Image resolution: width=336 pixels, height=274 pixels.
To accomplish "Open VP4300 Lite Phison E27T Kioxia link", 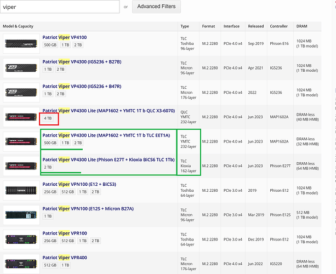I will click(x=109, y=159).
